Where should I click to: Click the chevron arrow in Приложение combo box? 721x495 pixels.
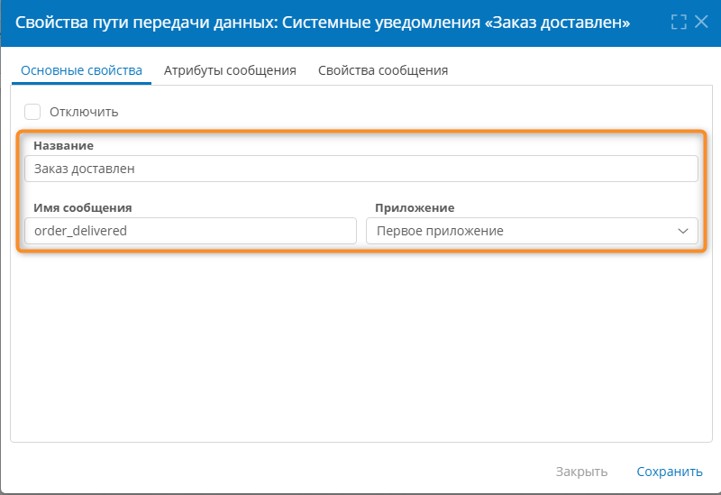[682, 231]
